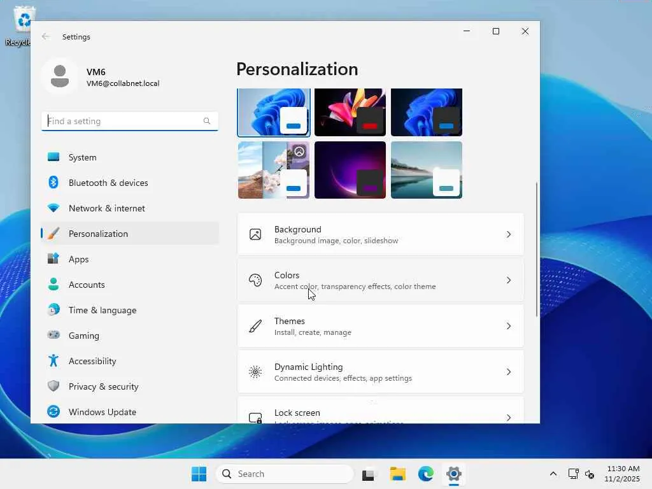Expand the Colors chevron arrow

click(x=509, y=280)
